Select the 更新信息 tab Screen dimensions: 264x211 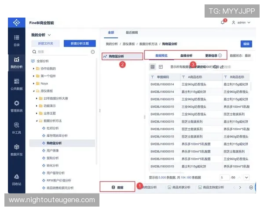pyautogui.click(x=211, y=55)
